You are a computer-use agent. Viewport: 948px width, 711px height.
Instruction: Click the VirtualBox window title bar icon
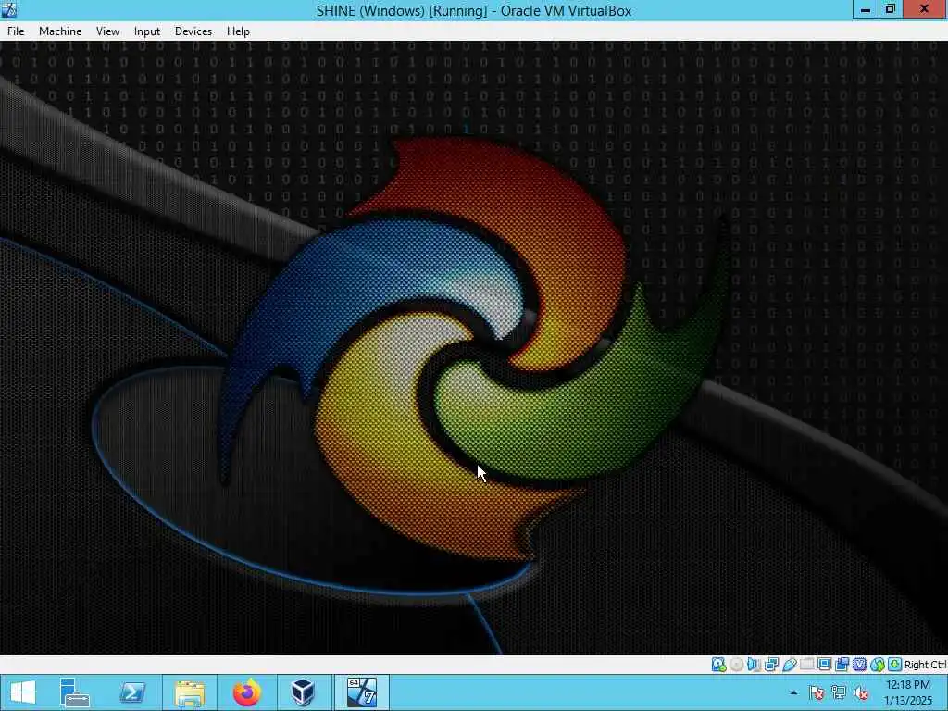[x=9, y=9]
